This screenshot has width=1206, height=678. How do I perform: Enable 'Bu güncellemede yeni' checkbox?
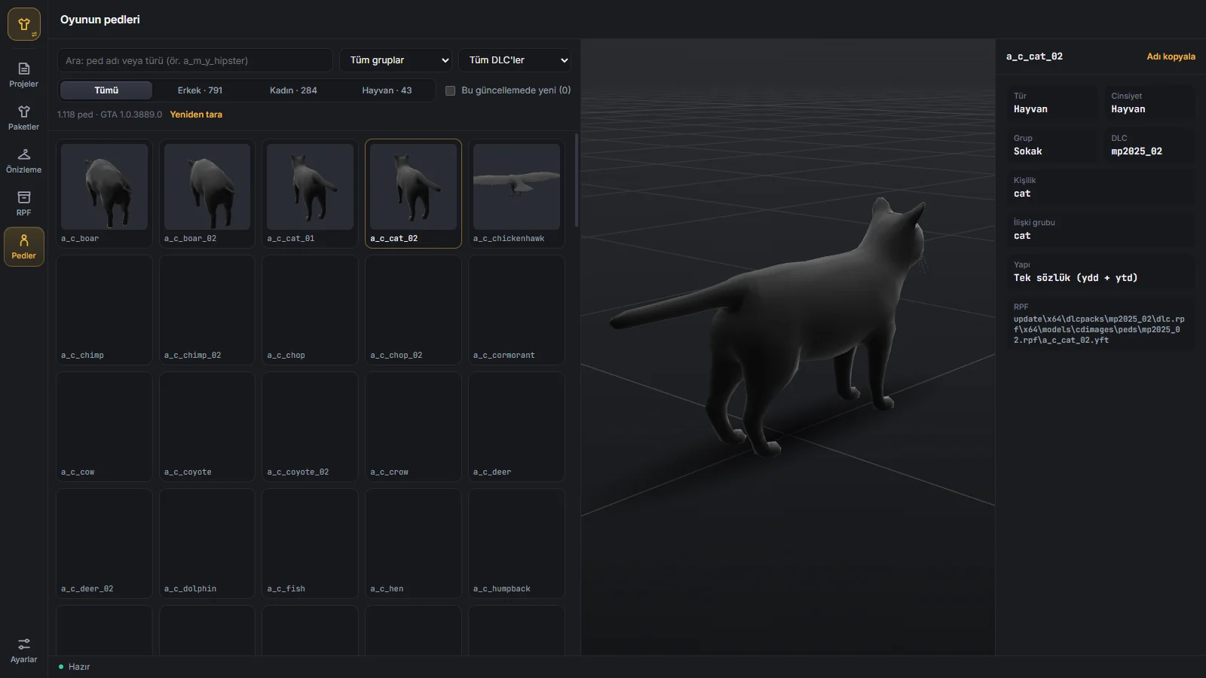point(450,90)
